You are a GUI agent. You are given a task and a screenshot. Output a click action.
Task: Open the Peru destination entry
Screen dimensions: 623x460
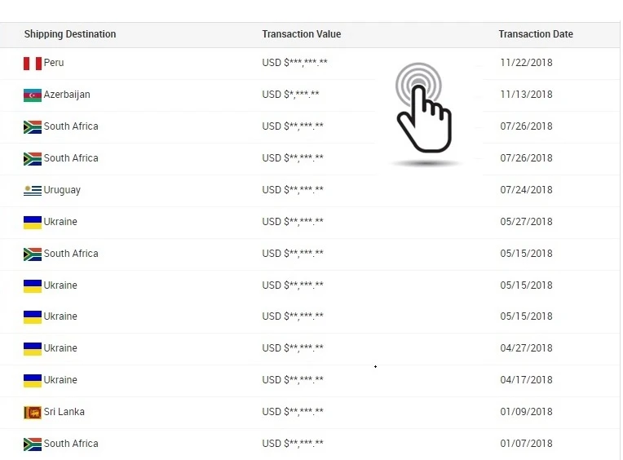[x=54, y=63]
